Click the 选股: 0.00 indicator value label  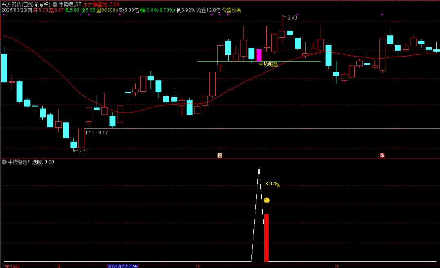coord(43,162)
